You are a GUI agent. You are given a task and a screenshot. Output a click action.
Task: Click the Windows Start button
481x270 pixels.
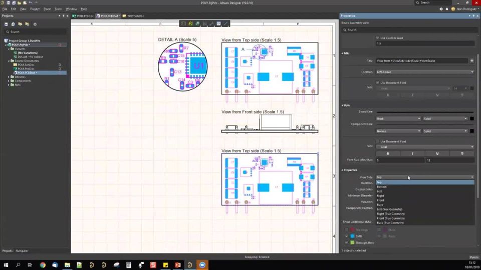tap(6, 265)
